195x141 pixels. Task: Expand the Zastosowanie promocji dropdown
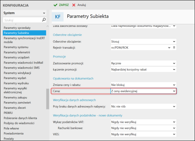pos(143,63)
